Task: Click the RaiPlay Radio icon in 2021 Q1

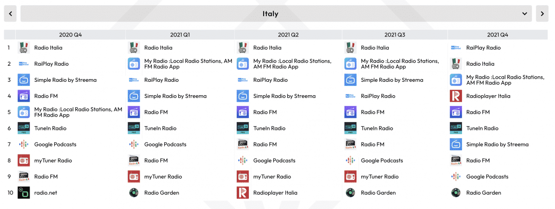Action: [134, 80]
